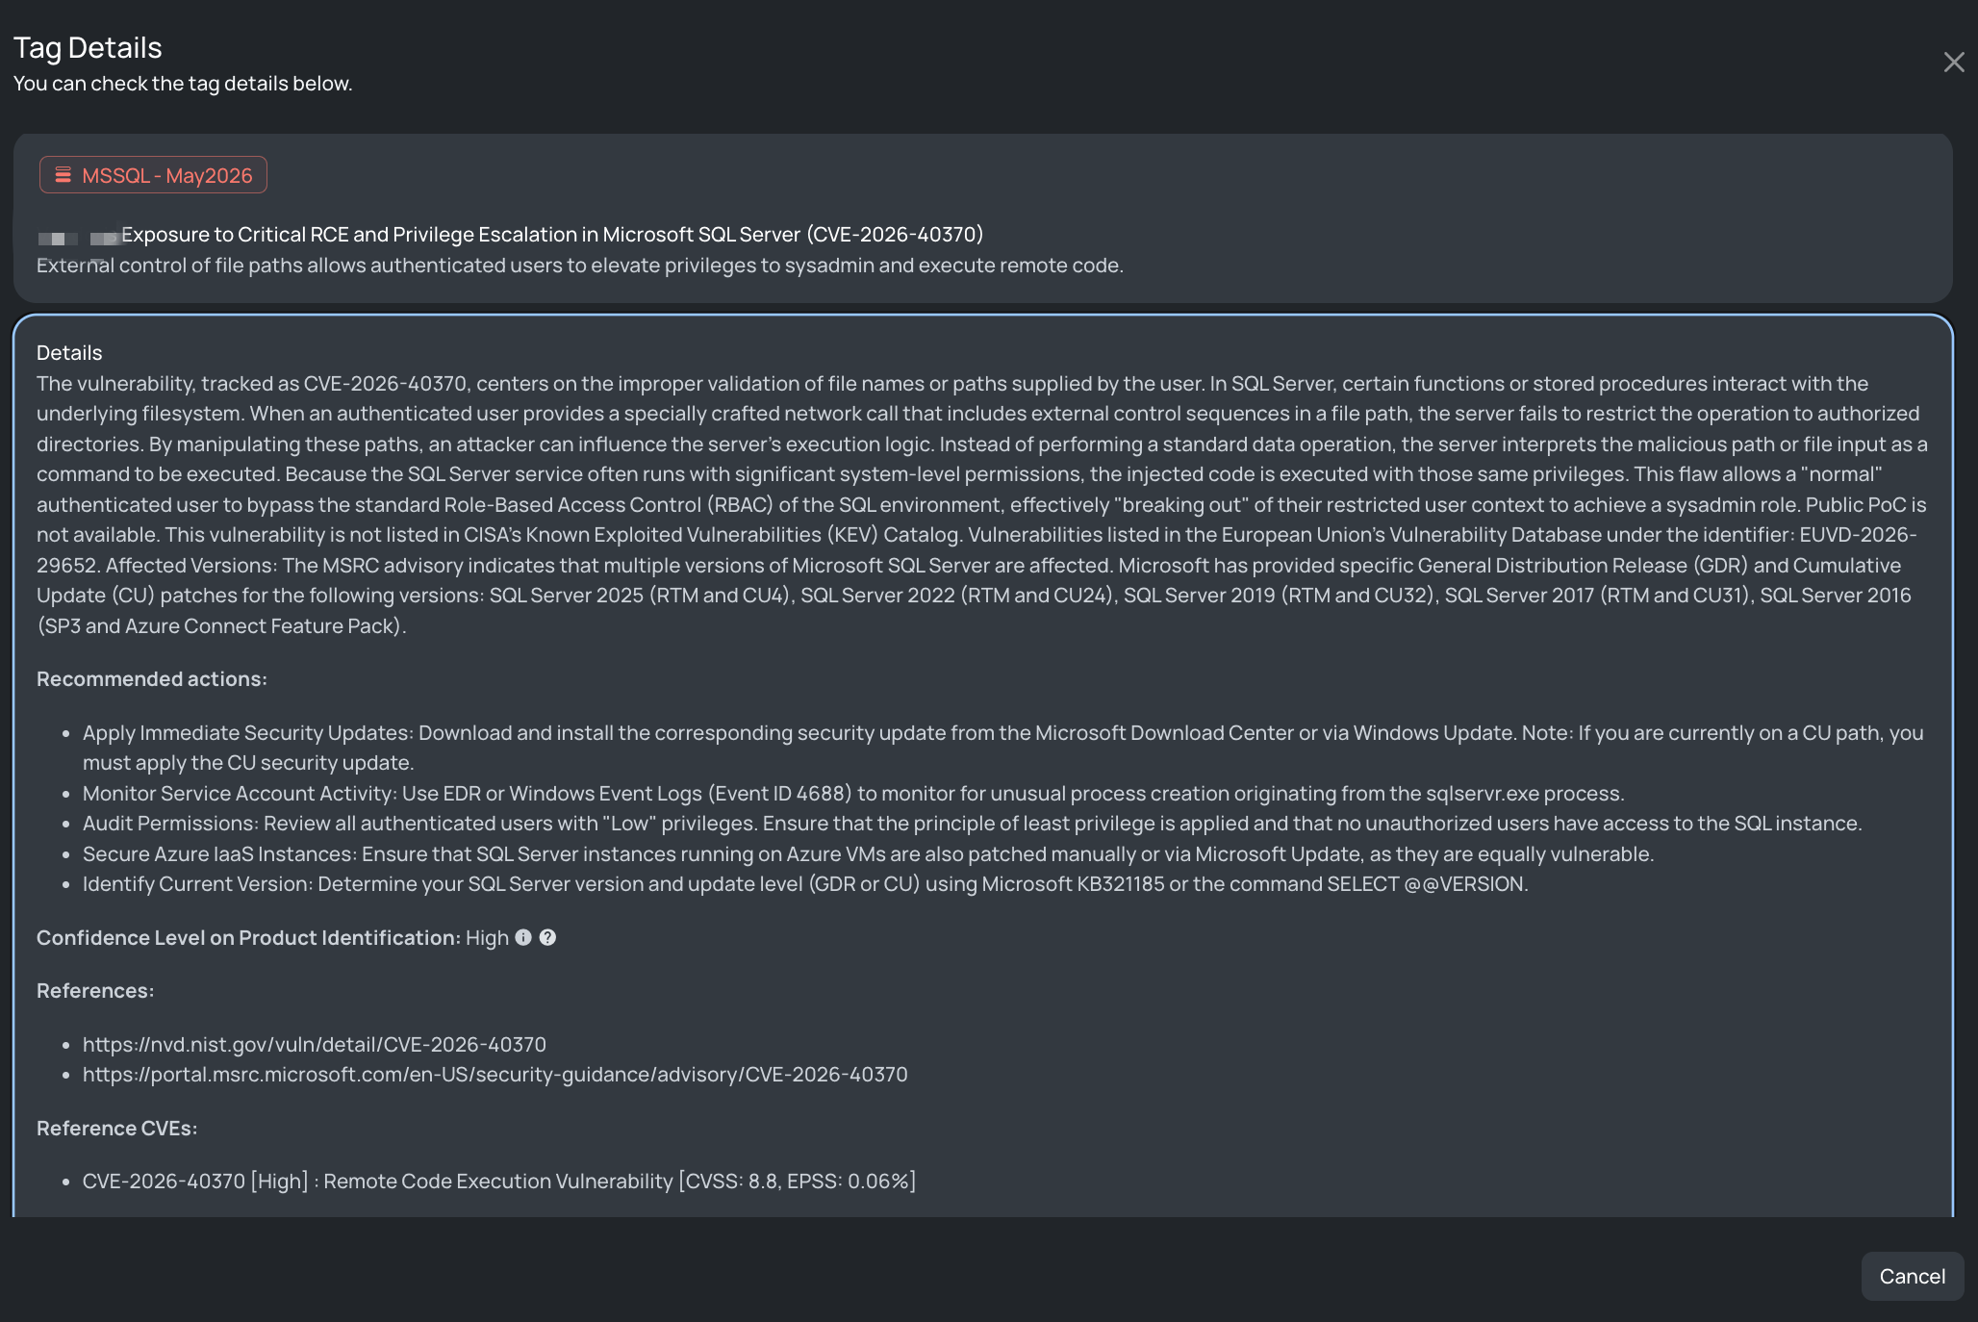Click the Identify Current Version bullet
The height and width of the screenshot is (1322, 1978).
(x=805, y=883)
